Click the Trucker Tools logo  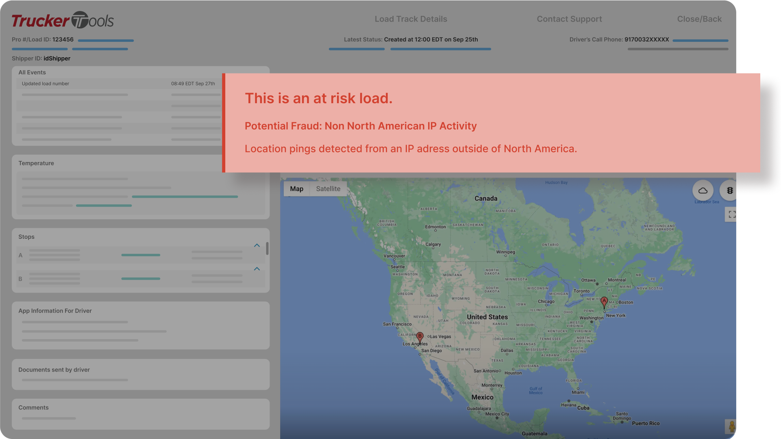pyautogui.click(x=63, y=20)
